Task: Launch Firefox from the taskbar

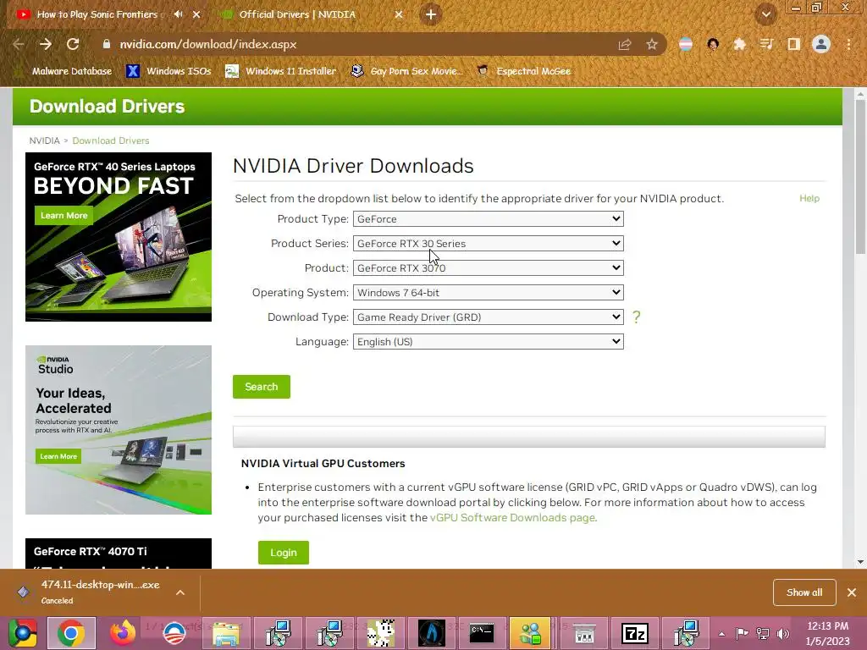Action: tap(123, 633)
